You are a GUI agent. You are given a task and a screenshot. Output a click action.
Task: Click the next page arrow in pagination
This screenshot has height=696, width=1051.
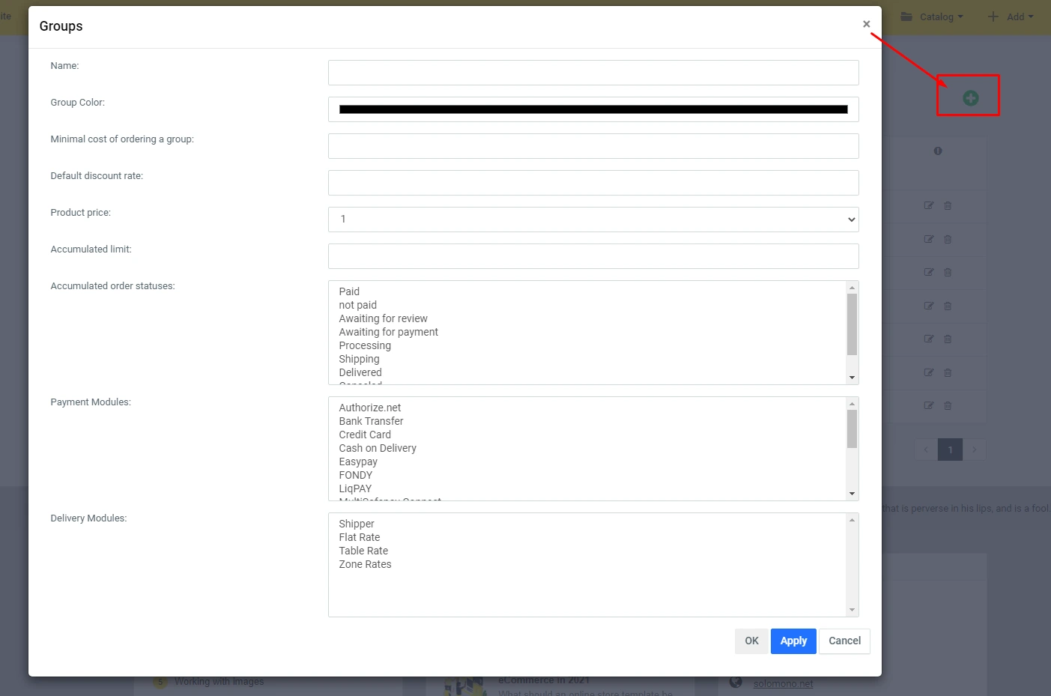click(974, 450)
